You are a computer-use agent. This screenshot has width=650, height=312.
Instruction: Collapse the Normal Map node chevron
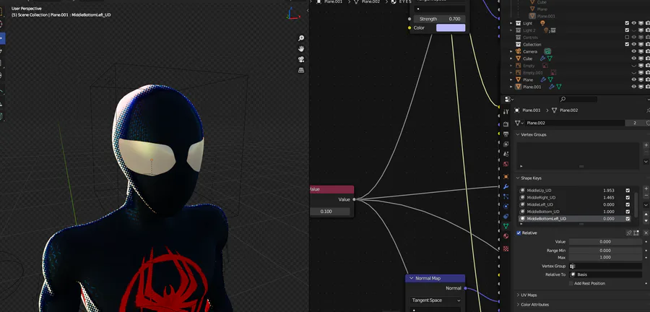pos(411,279)
